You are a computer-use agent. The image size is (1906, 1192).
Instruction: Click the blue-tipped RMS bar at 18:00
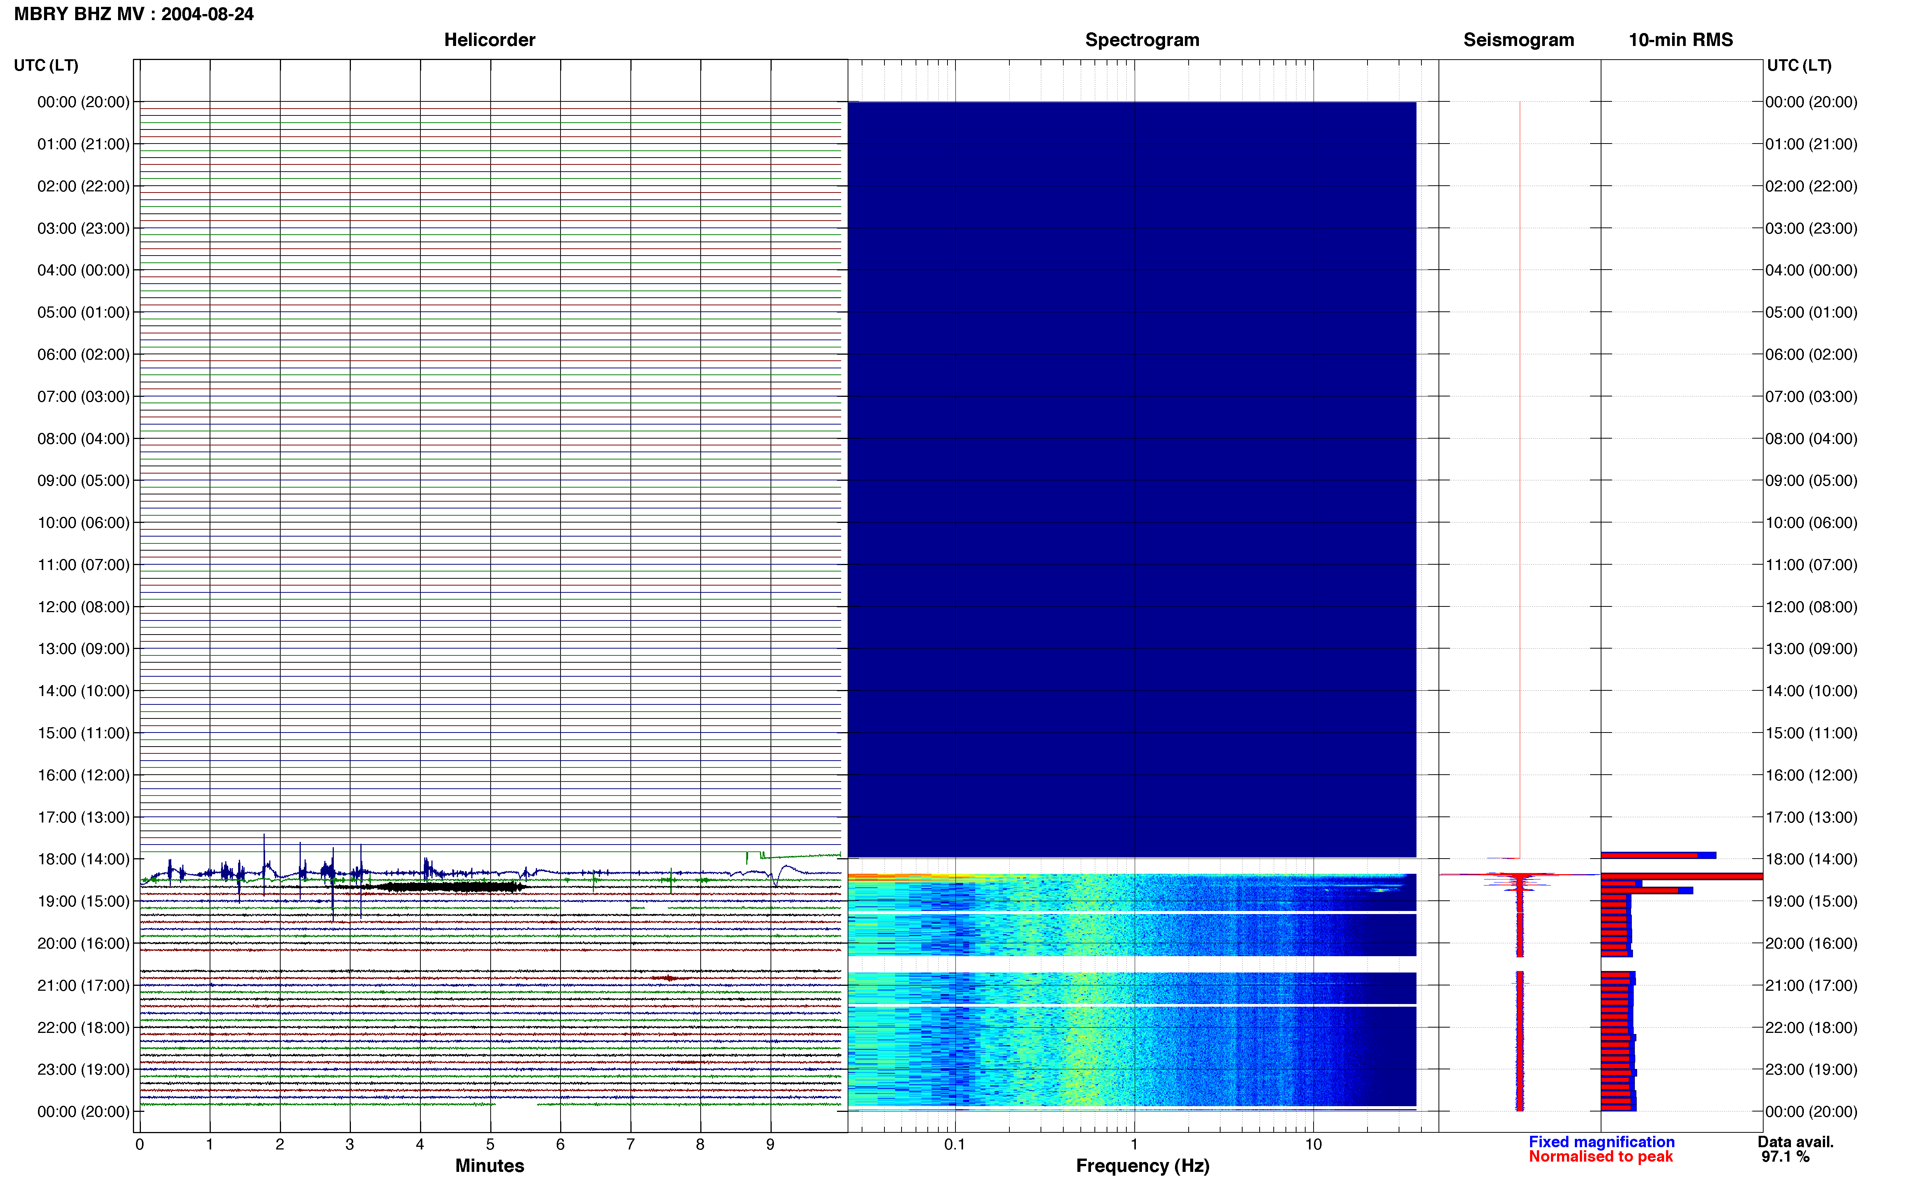click(x=1658, y=856)
